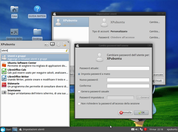Open the mail envelope tray icon
Screen dimensions: 178x132
133,129
